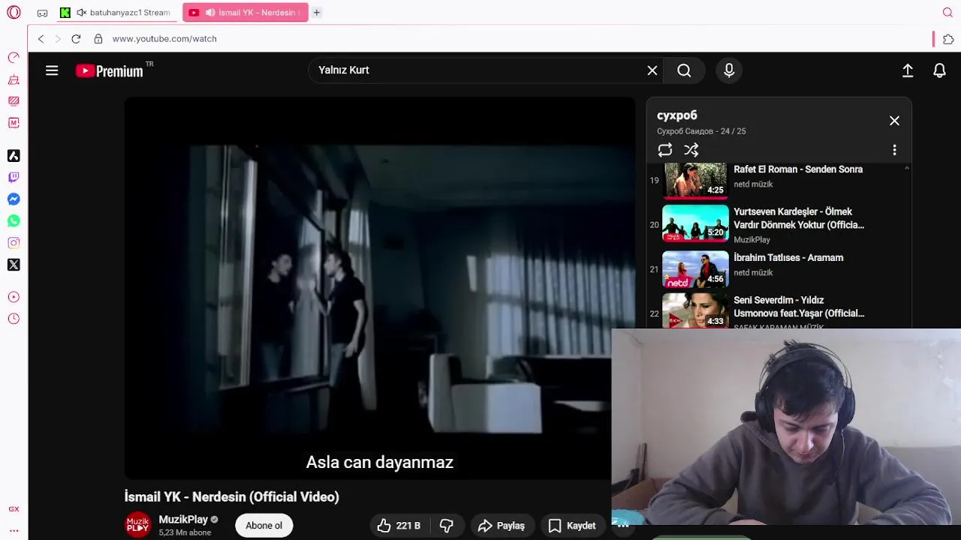Viewport: 961px width, 540px height.
Task: Open playlist three-dot options menu
Action: 894,151
